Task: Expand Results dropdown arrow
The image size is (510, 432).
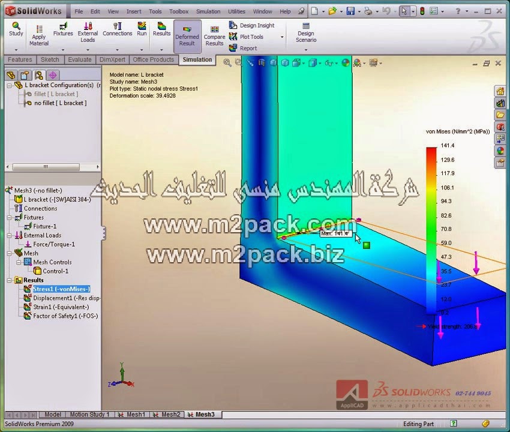Action: click(x=161, y=50)
